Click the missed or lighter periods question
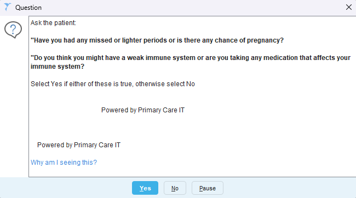 (157, 40)
